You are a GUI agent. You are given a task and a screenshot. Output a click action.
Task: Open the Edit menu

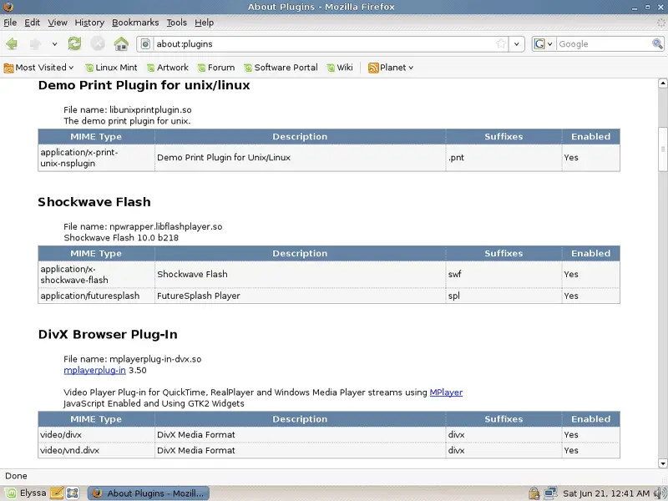(x=32, y=23)
